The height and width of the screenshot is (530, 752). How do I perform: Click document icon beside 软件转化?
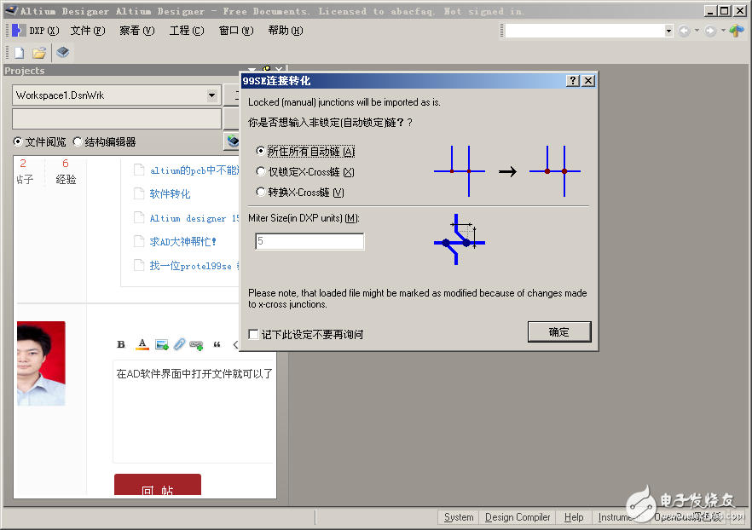[x=139, y=193]
